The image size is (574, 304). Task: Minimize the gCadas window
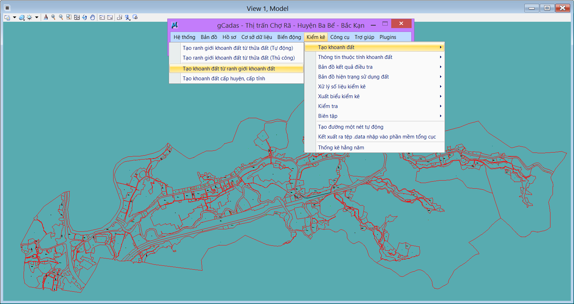[x=373, y=25]
